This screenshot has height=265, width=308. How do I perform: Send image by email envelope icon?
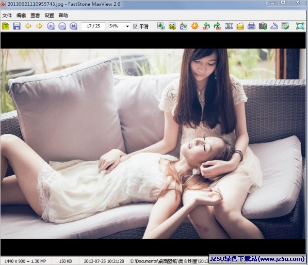[240, 26]
